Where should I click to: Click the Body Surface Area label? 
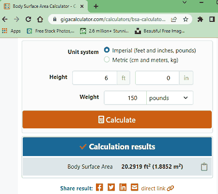[90, 167]
